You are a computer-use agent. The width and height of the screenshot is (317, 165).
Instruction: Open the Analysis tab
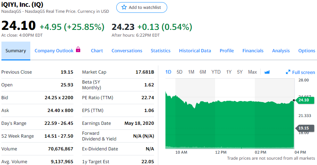(281, 50)
